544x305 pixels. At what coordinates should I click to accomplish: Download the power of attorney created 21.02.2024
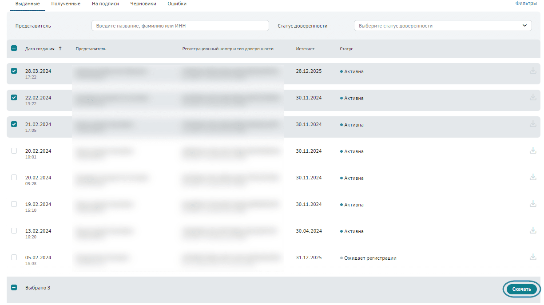tap(533, 124)
